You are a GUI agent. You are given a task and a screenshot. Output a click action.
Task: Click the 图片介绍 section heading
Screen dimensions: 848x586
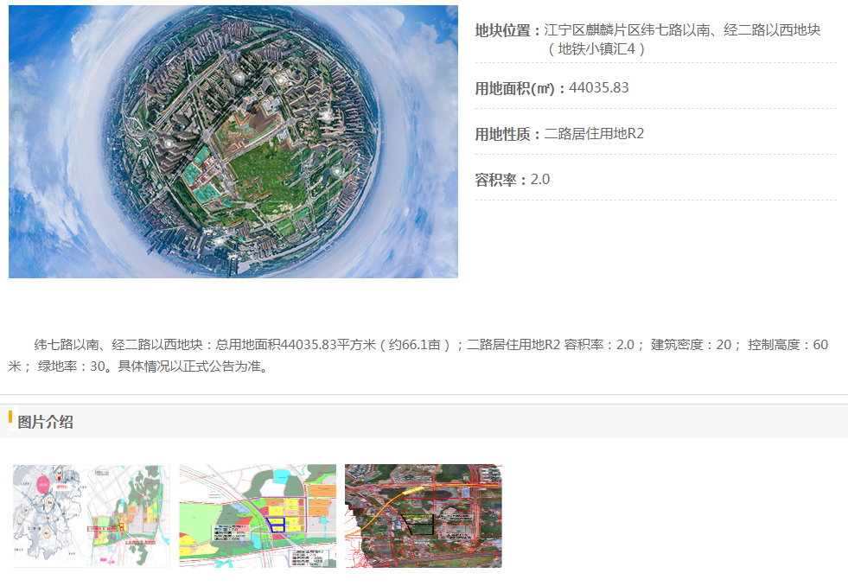tap(46, 422)
